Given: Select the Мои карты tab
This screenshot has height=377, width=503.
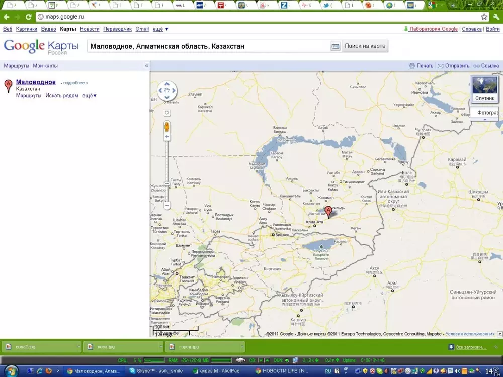Looking at the screenshot, I should click(x=45, y=66).
